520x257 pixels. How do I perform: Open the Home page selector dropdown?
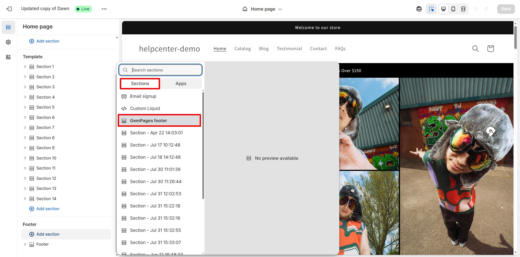(262, 9)
